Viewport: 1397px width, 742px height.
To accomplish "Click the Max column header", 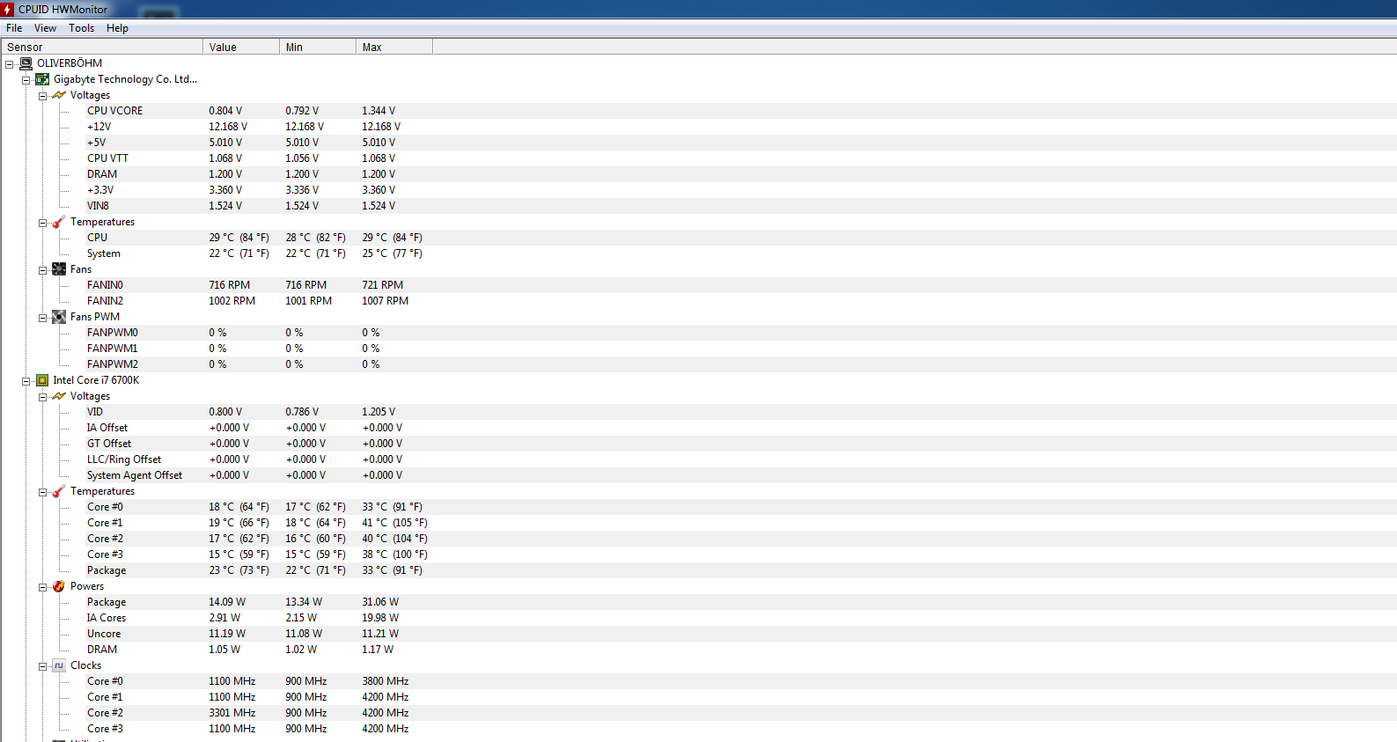I will click(394, 47).
